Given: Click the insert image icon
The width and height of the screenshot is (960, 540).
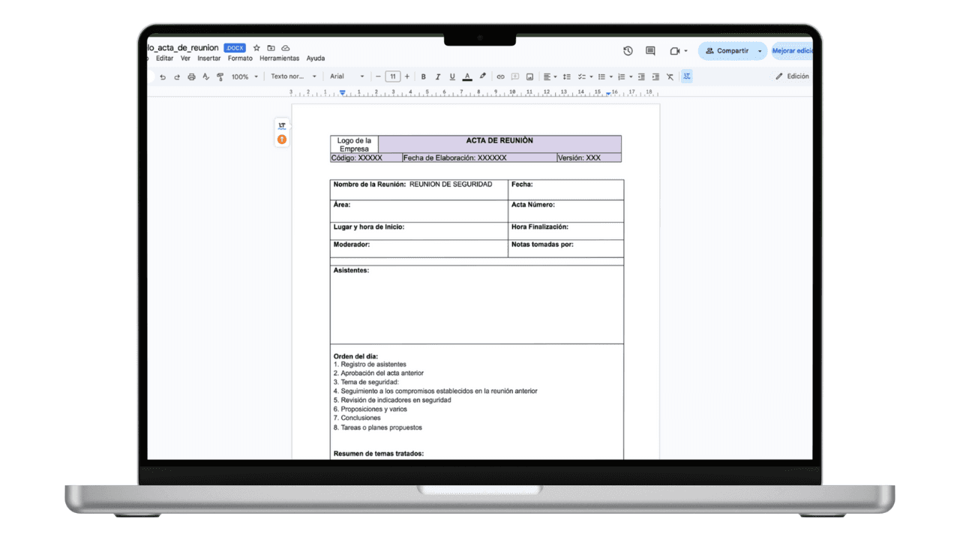Looking at the screenshot, I should (x=529, y=76).
